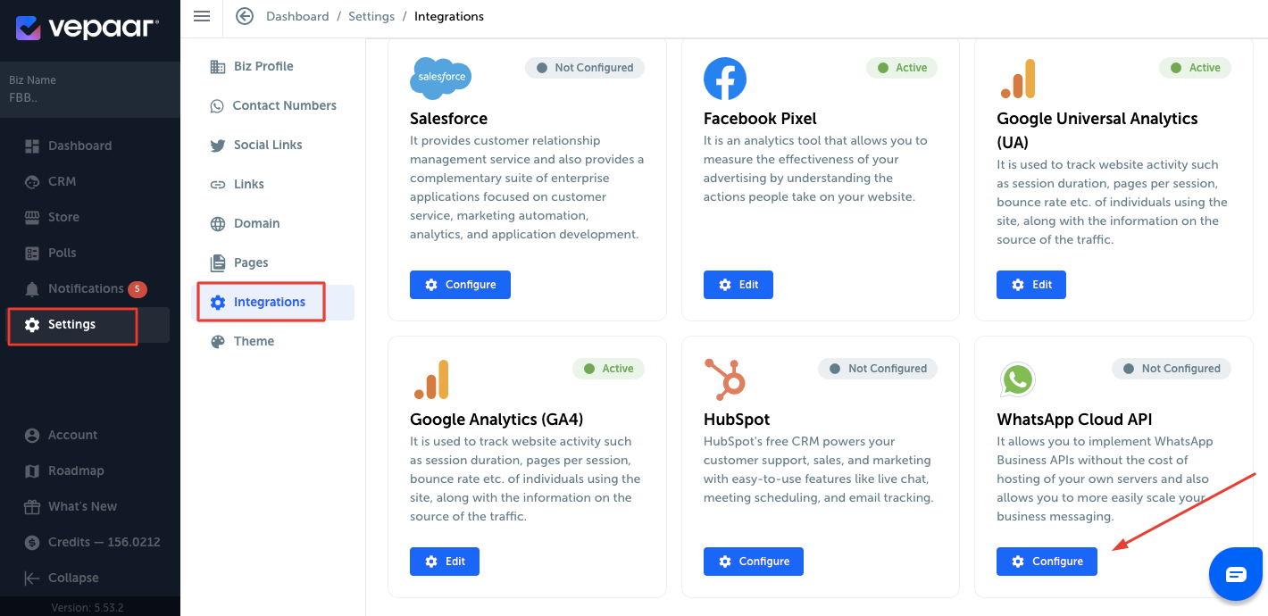Image resolution: width=1268 pixels, height=616 pixels.
Task: Open the live chat bubble icon
Action: click(1236, 573)
